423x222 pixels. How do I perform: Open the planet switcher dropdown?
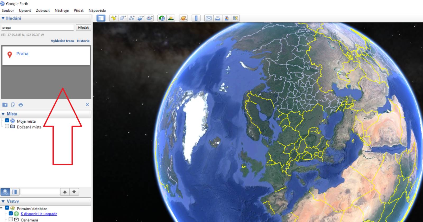coord(183,18)
